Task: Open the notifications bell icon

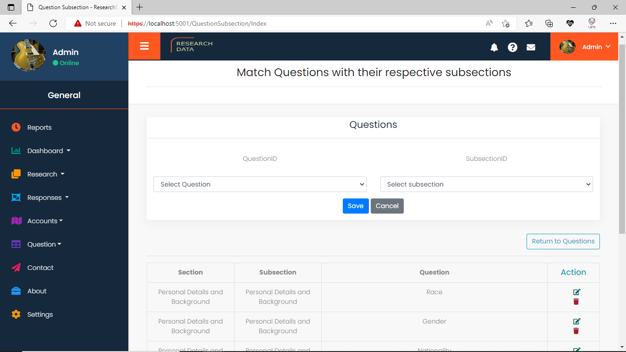Action: 494,47
